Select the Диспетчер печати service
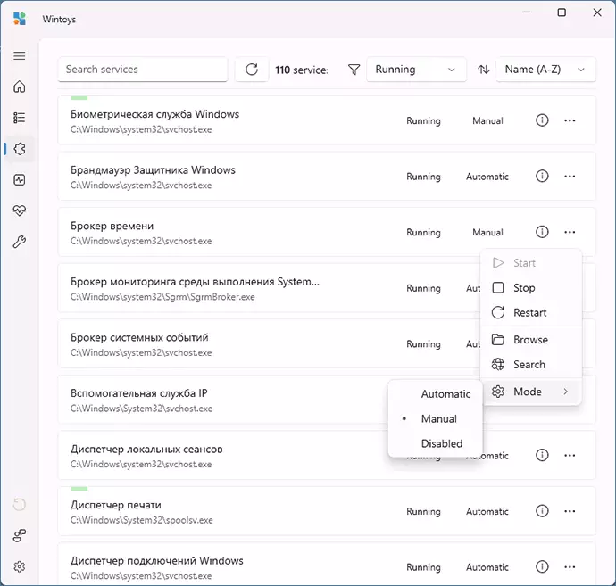 (x=327, y=511)
